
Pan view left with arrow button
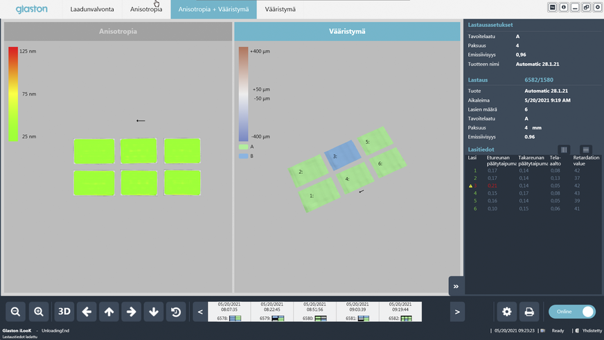(x=87, y=312)
